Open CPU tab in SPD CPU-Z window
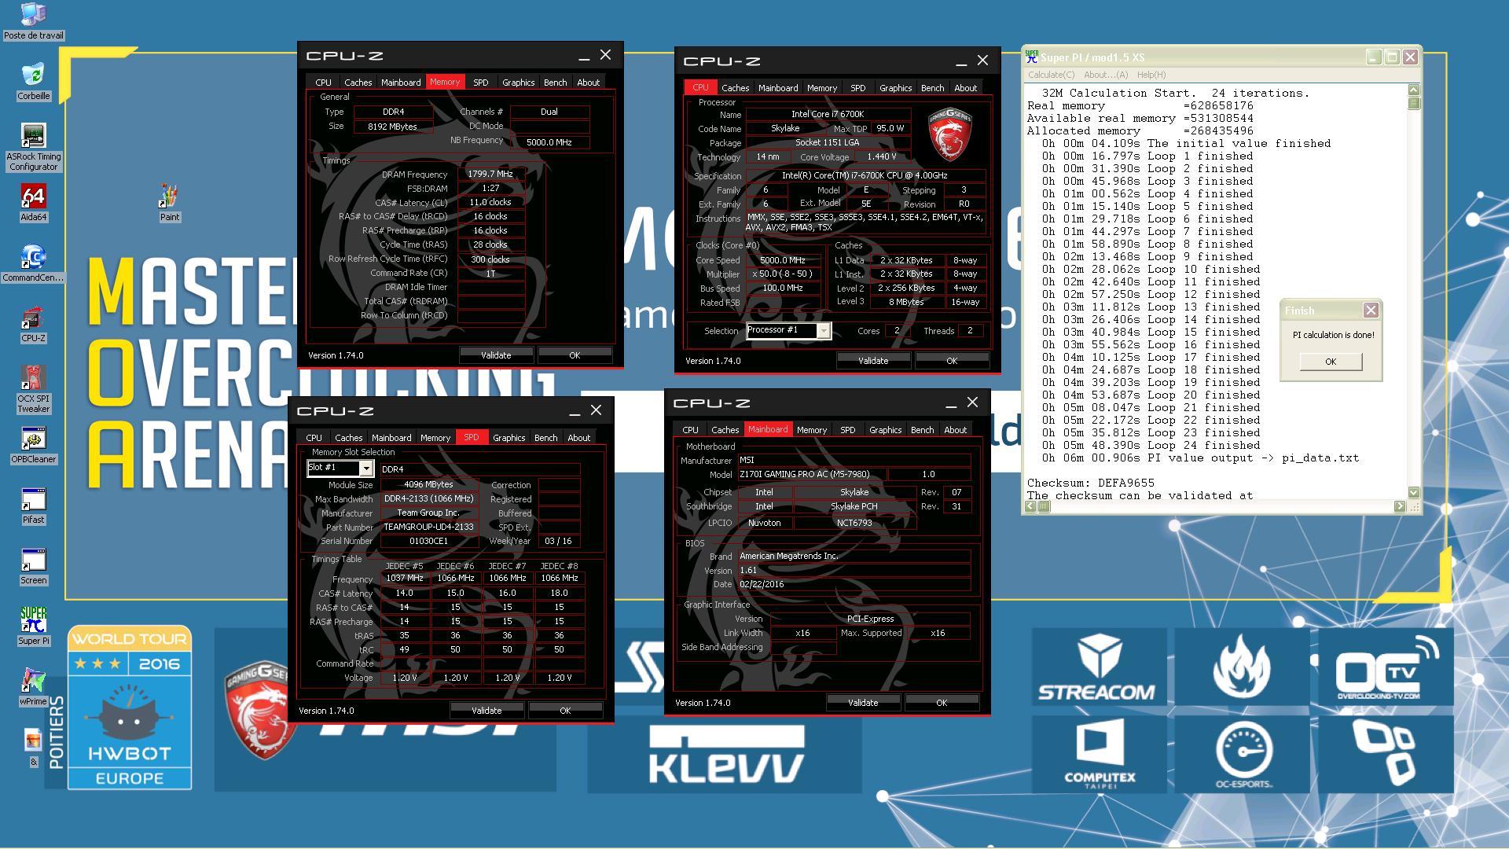This screenshot has width=1509, height=849. [x=314, y=438]
